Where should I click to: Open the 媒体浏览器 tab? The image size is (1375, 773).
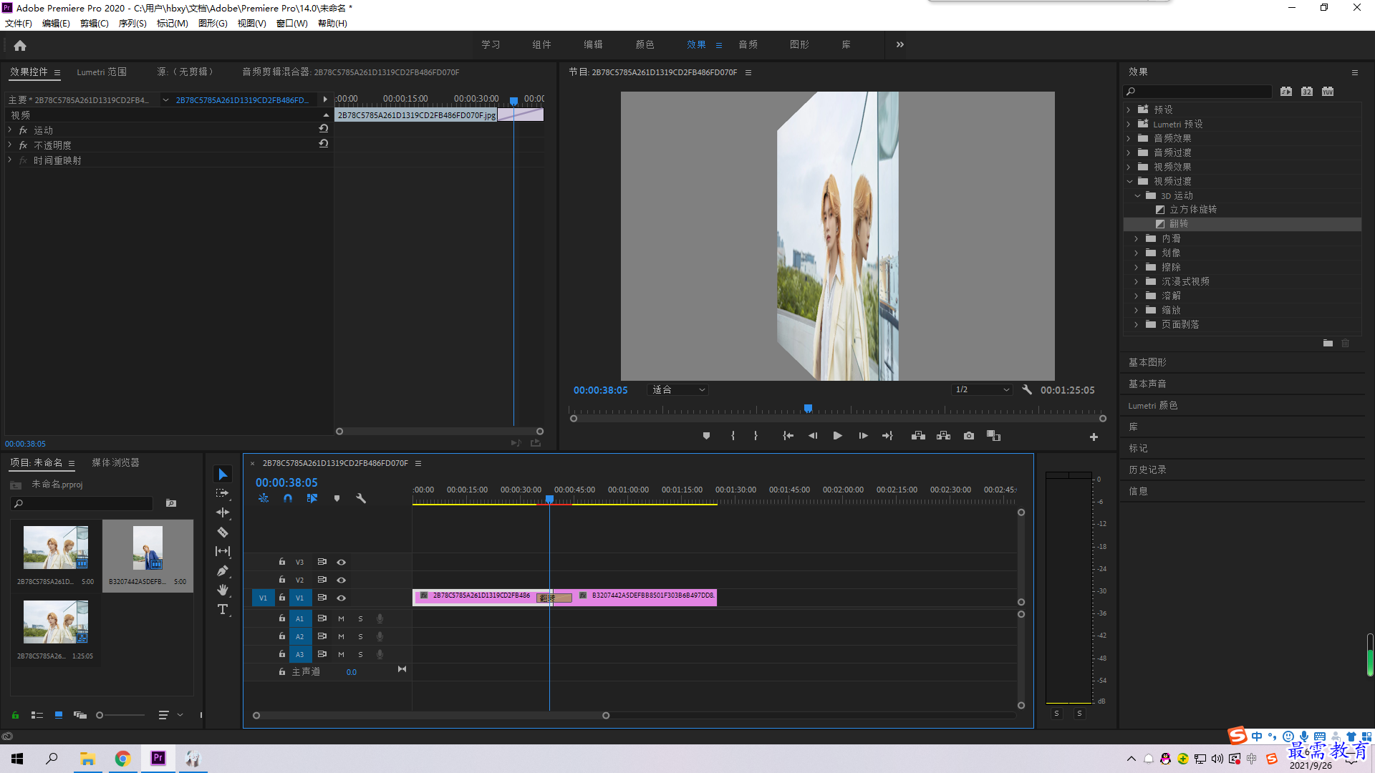click(115, 463)
